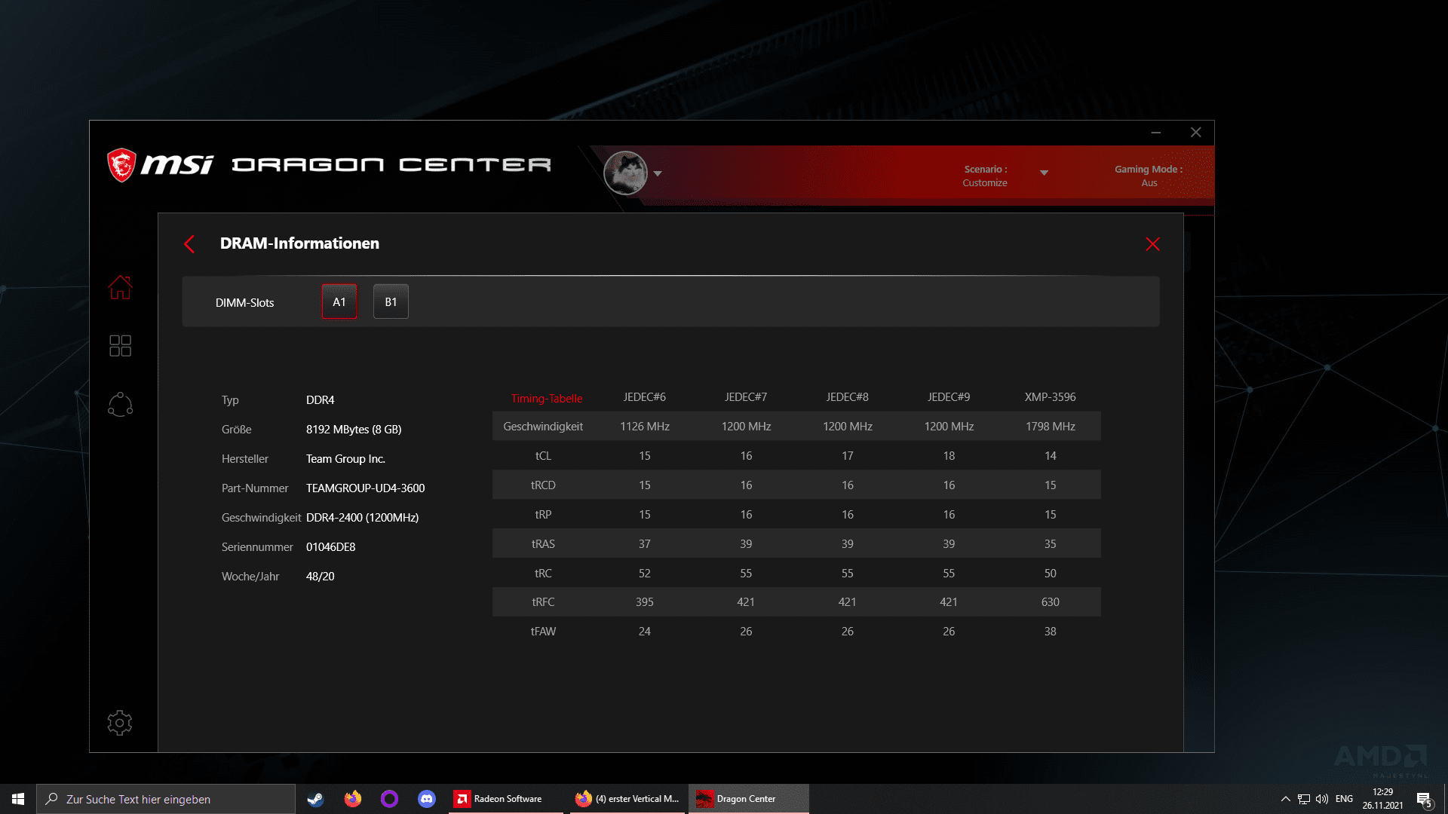This screenshot has height=814, width=1448.
Task: Click the Timing-Tabelle header
Action: [x=547, y=398]
